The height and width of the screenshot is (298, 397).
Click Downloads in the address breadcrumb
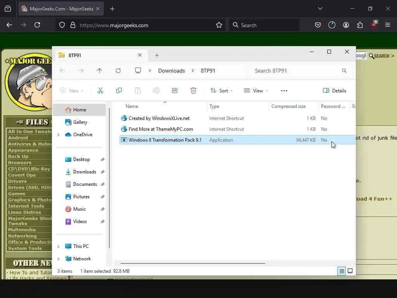171,71
